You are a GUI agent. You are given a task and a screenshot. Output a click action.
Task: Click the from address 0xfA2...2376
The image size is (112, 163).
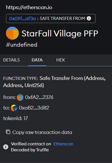pos(39,97)
